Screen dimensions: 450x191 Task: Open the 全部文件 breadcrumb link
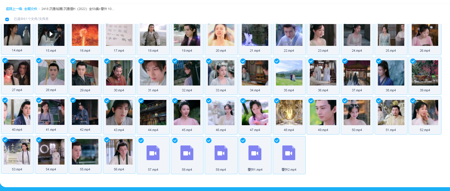pyautogui.click(x=31, y=9)
